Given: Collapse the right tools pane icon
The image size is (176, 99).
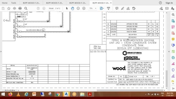Looking at the screenshot, I should tap(173, 89).
